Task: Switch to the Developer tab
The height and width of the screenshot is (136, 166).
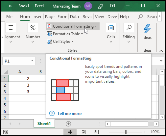Action: click(x=112, y=17)
